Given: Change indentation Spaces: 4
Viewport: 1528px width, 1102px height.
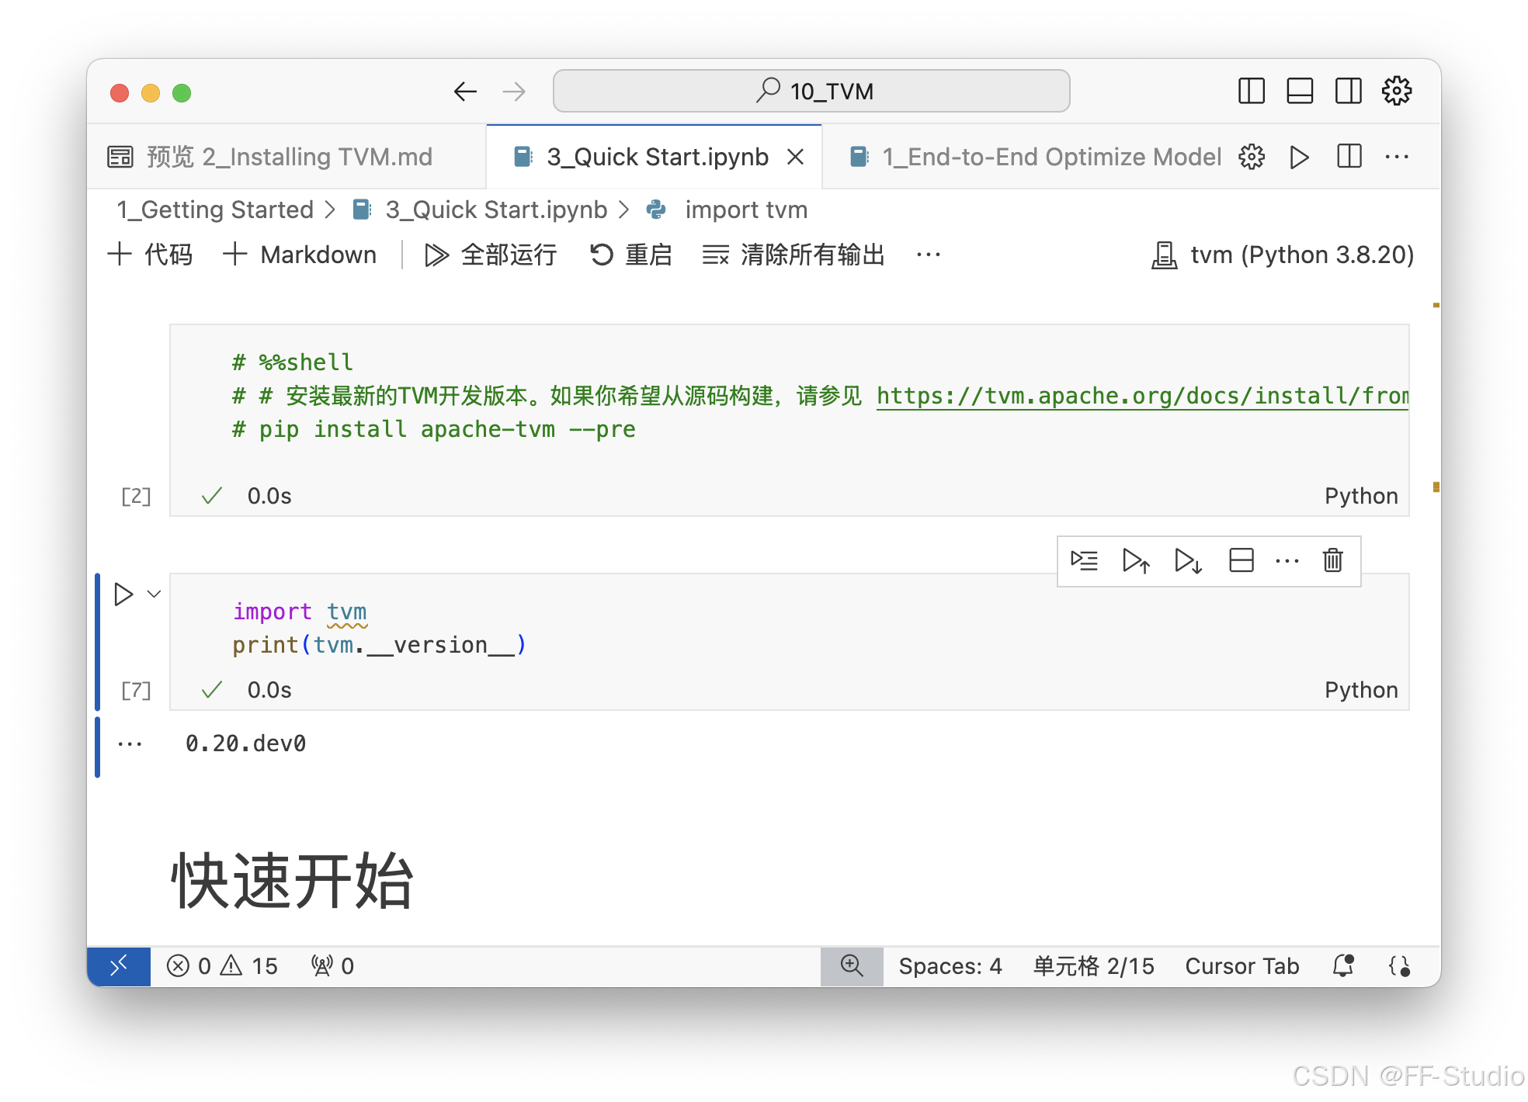Looking at the screenshot, I should [x=950, y=966].
